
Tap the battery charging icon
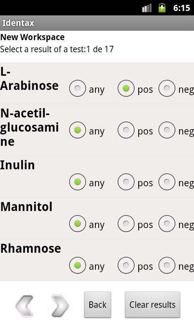click(x=162, y=8)
